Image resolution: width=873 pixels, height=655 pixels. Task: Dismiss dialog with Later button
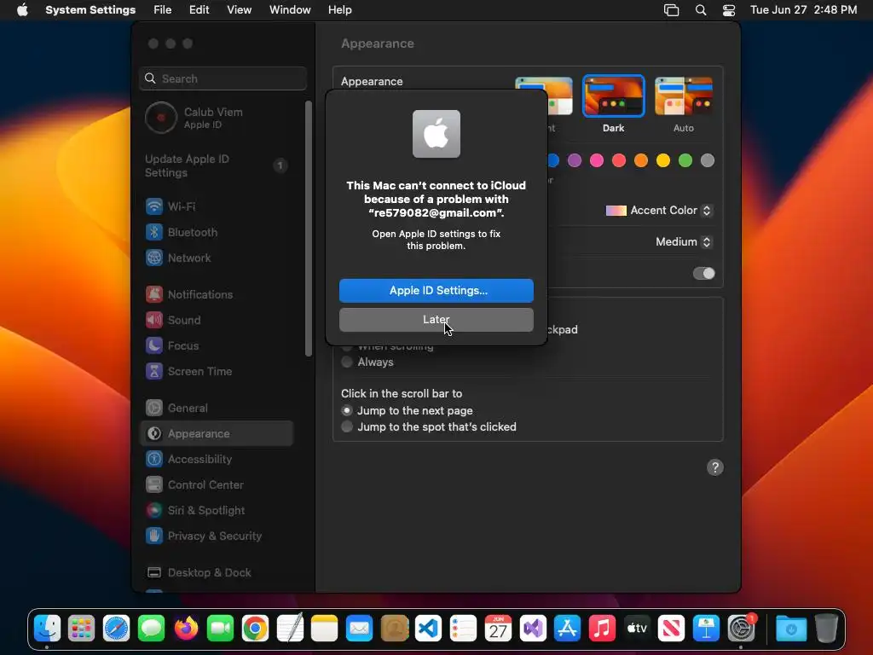[436, 320]
